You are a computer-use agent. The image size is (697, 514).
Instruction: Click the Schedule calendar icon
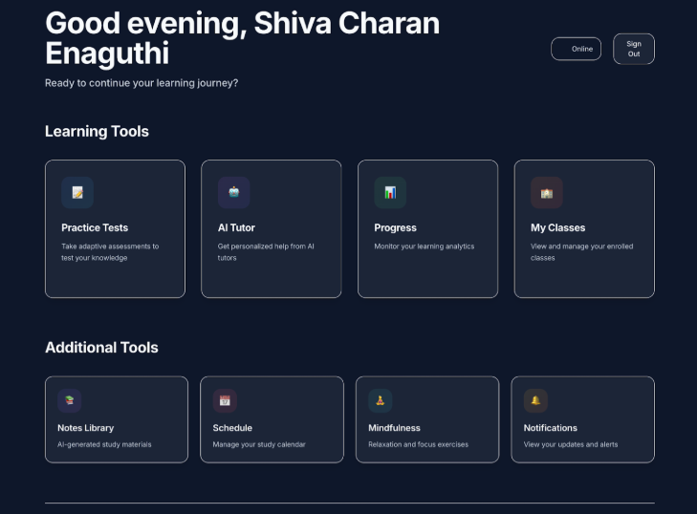pyautogui.click(x=225, y=400)
